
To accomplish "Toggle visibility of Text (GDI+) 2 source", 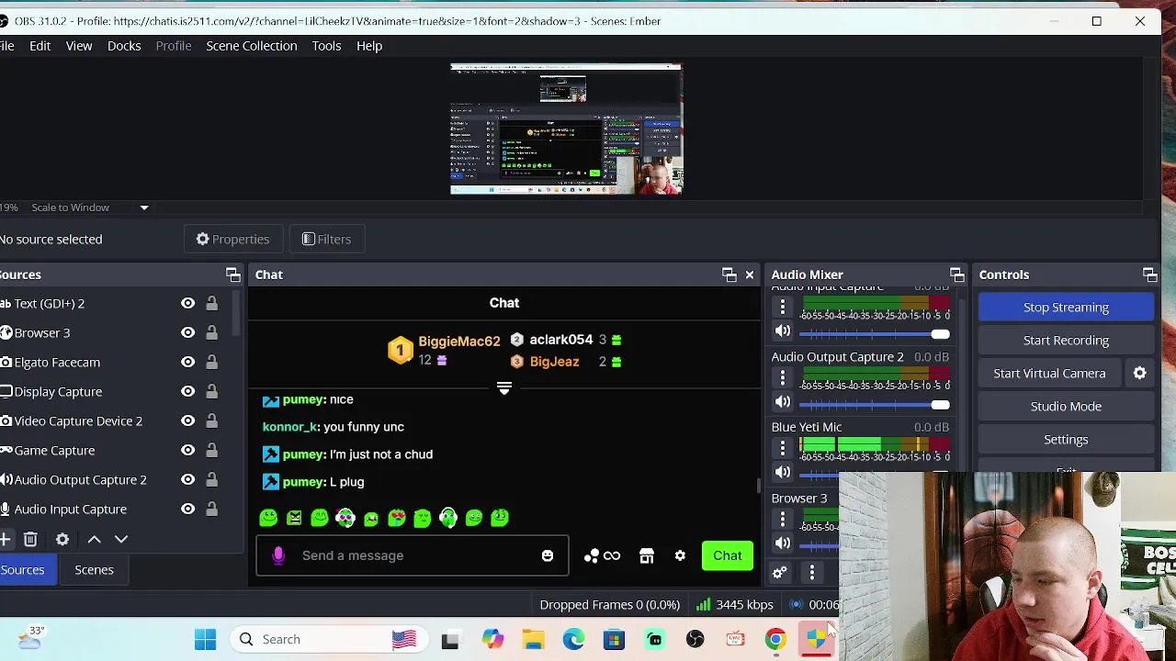I will pos(187,303).
